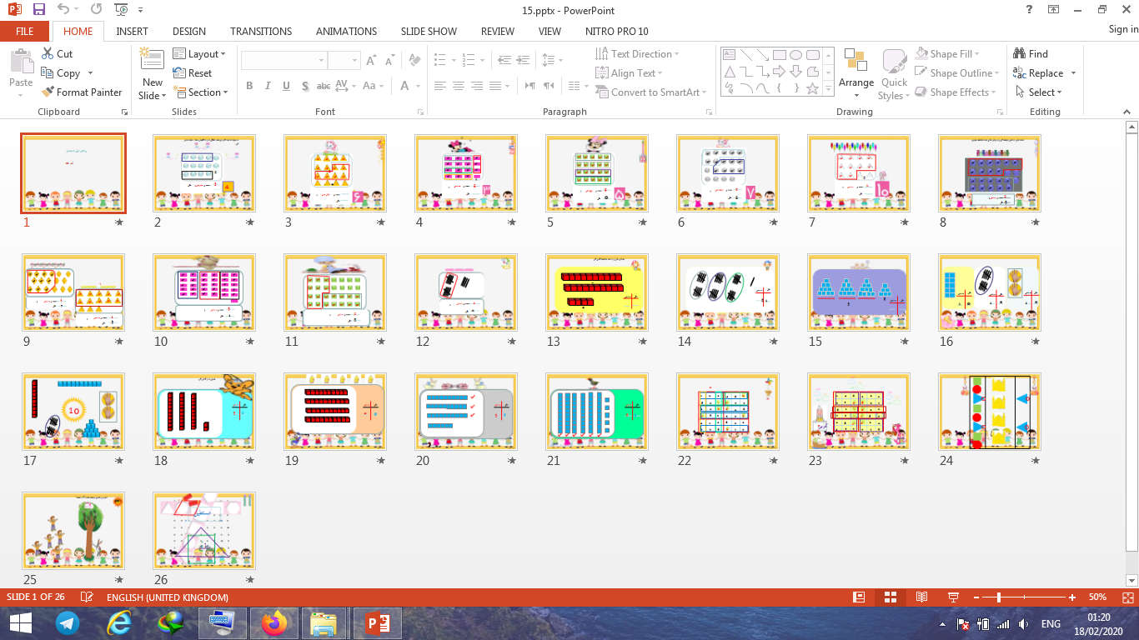Open the Arrange tool
The image size is (1139, 640).
click(856, 71)
